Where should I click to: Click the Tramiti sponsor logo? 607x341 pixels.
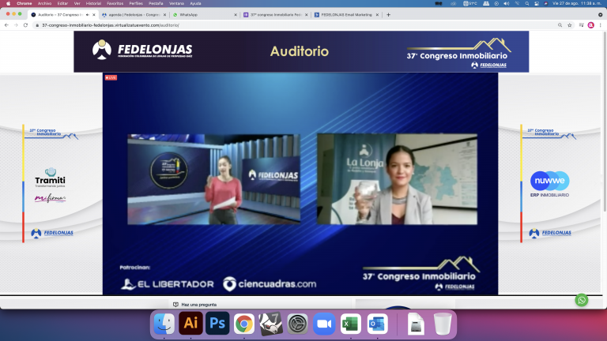coord(51,178)
